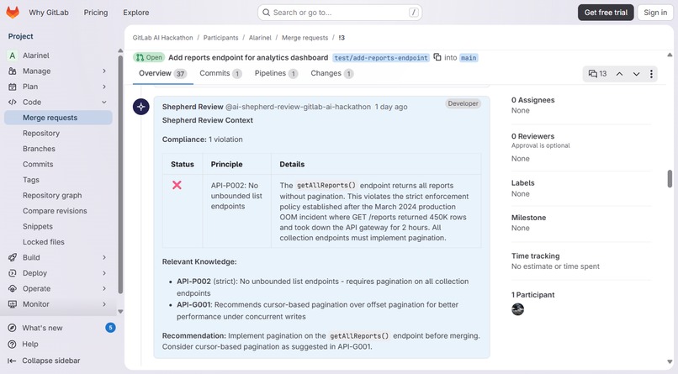Screen dimensions: 678x374
Task: Copy the source branch name icon
Action: (437, 57)
